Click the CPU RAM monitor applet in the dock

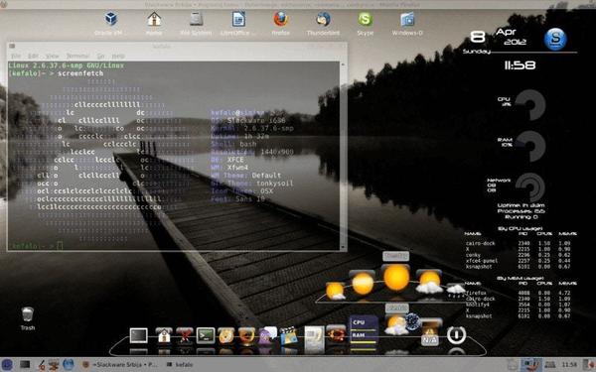coord(364,333)
